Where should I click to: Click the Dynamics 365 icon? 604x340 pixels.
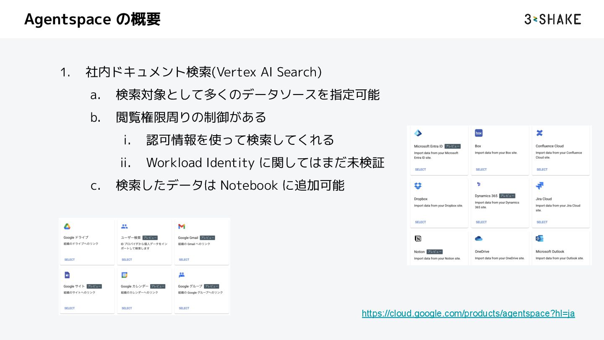[x=479, y=184]
